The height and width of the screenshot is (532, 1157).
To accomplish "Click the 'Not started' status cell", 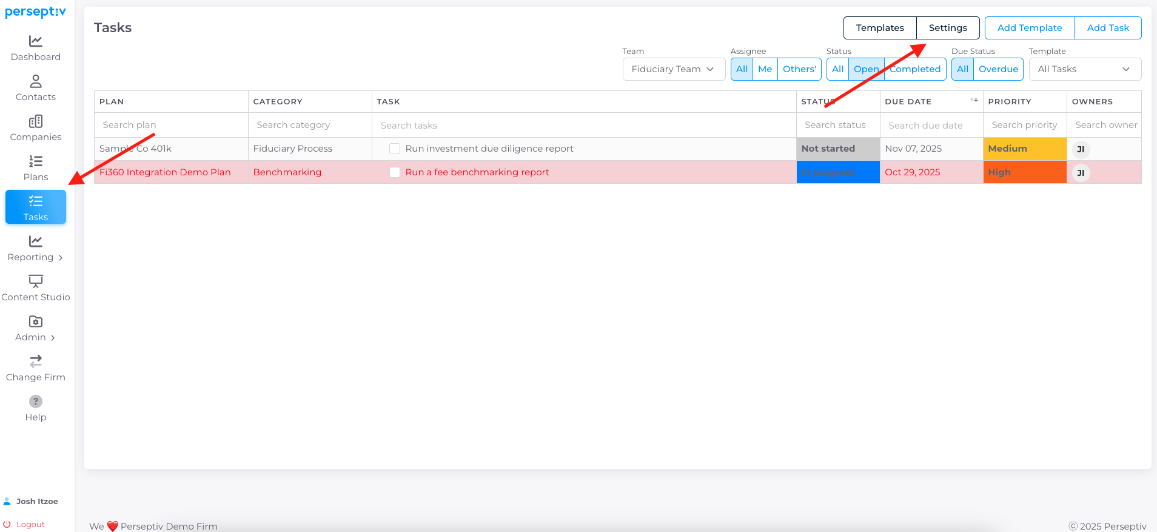I will point(838,149).
